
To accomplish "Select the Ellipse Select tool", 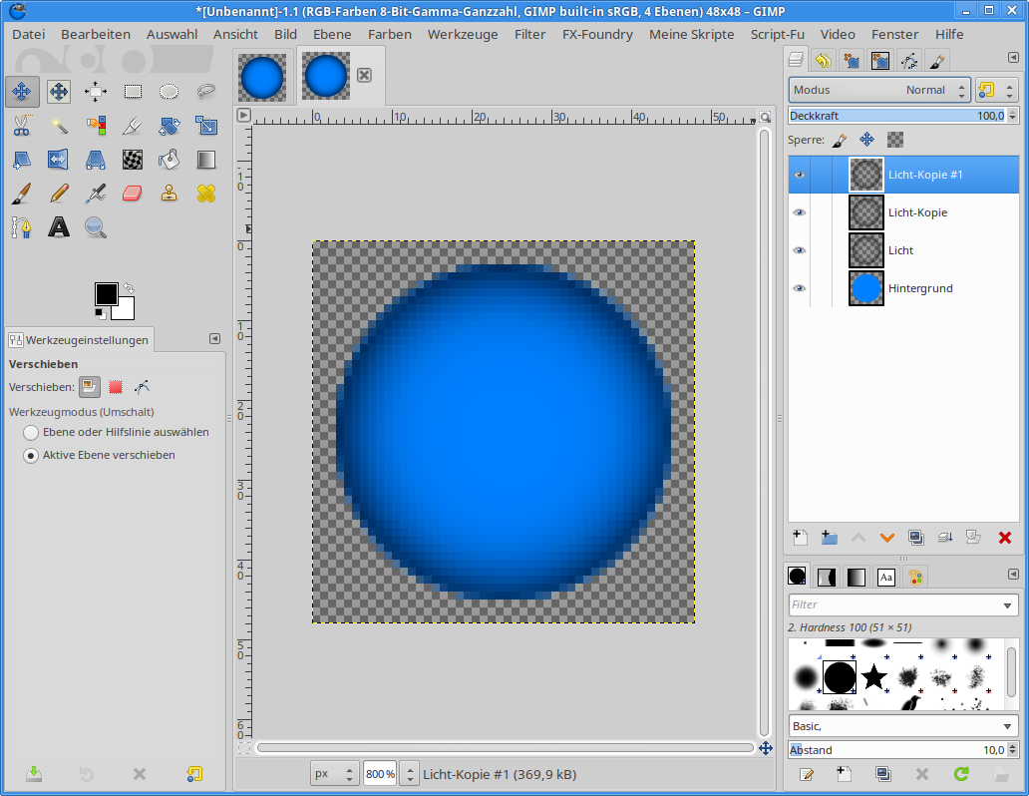I will click(x=170, y=92).
